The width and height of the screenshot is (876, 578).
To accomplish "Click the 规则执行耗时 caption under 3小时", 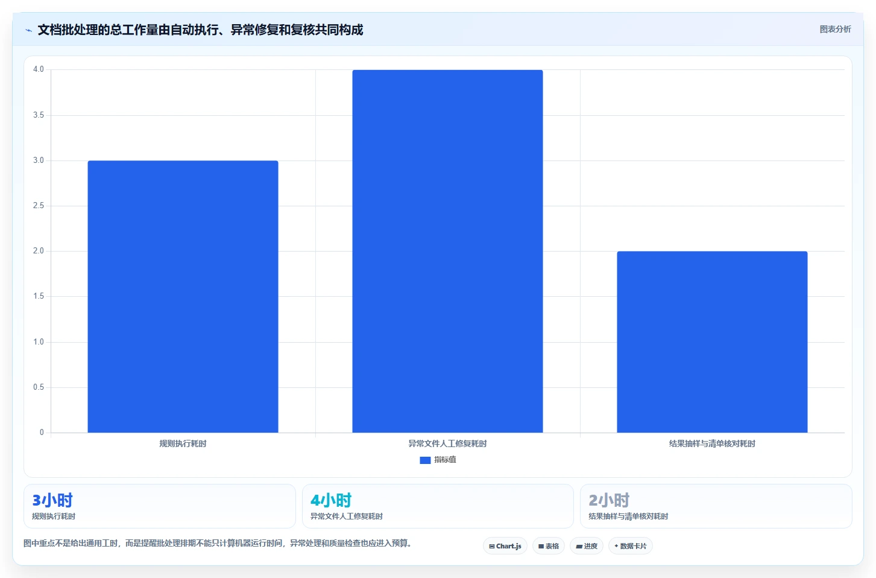I will (x=54, y=516).
